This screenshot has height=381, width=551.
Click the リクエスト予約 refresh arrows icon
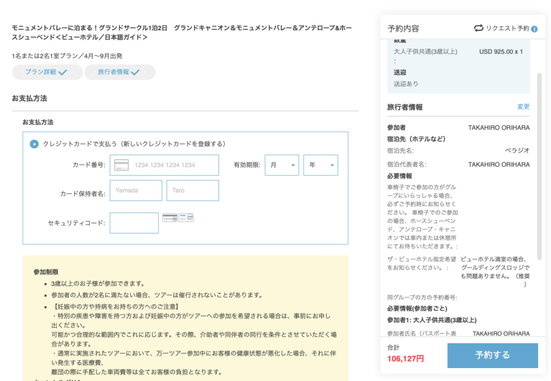478,28
